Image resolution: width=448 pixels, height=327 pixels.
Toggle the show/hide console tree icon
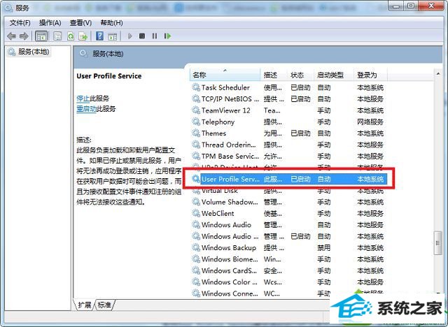(x=41, y=36)
